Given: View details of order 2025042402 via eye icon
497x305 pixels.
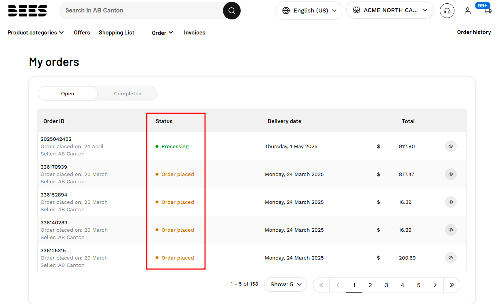Looking at the screenshot, I should [x=451, y=146].
